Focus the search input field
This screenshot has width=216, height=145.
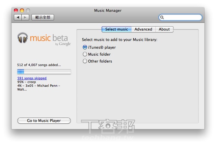(x=183, y=18)
